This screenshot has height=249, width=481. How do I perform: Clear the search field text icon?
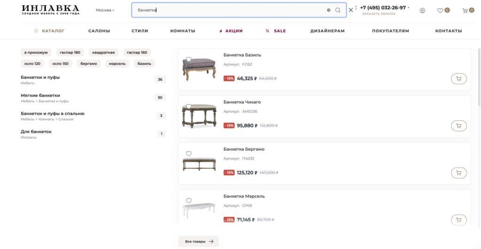tap(328, 10)
